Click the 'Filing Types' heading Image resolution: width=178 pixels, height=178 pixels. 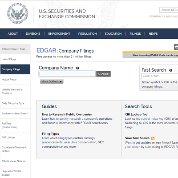coord(50,134)
